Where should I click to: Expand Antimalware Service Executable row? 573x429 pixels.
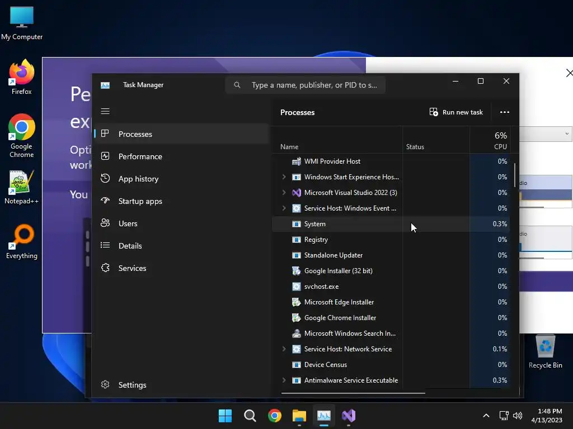click(284, 380)
